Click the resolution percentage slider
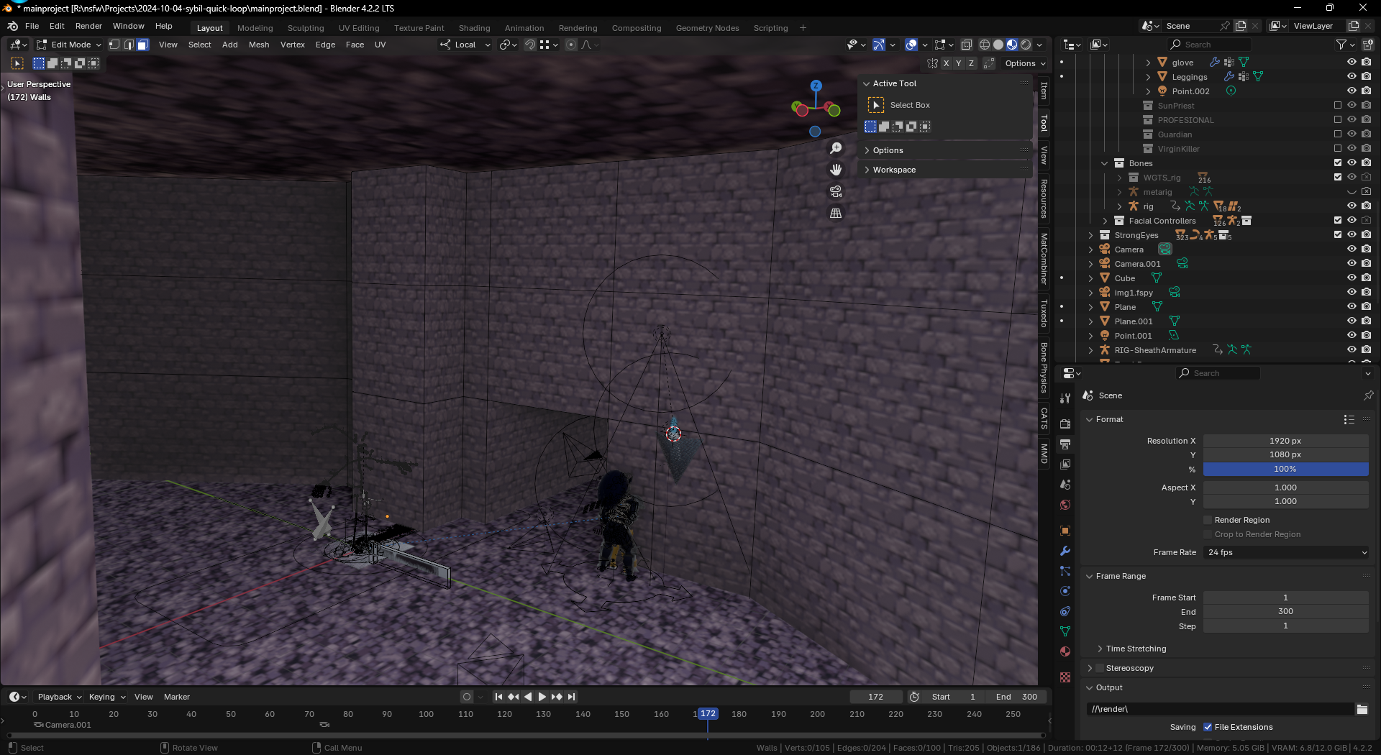1381x755 pixels. tap(1285, 469)
